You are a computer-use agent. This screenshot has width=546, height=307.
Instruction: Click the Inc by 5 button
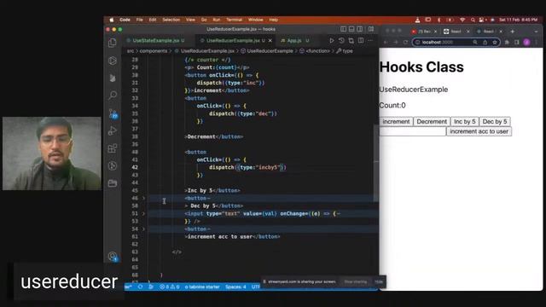pos(464,121)
